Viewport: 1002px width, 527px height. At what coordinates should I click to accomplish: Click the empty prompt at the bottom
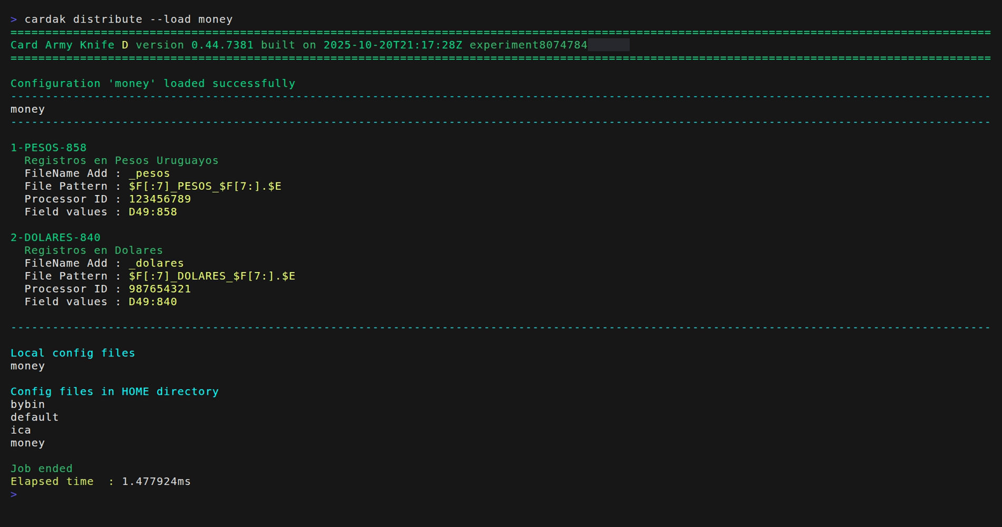tap(14, 494)
